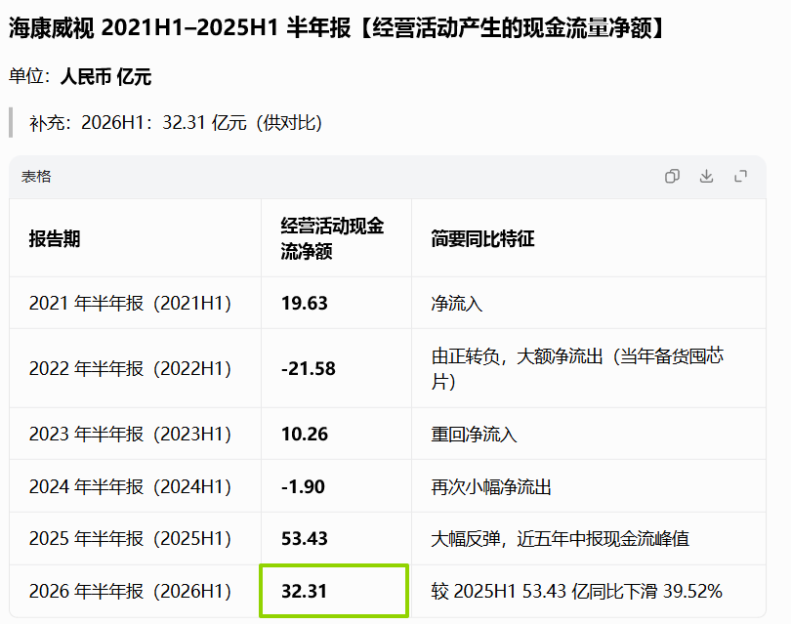Click the 重回净流入 description
The image size is (791, 624).
pos(474,435)
